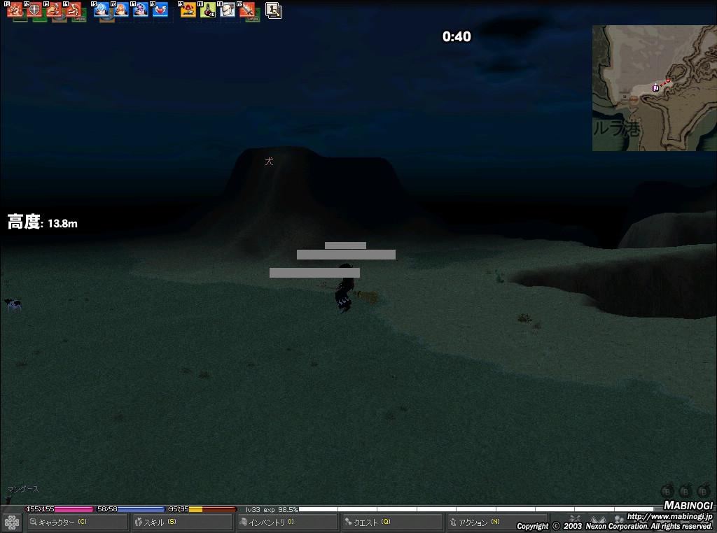
Task: Activate the F12 sword attack icon
Action: point(246,10)
